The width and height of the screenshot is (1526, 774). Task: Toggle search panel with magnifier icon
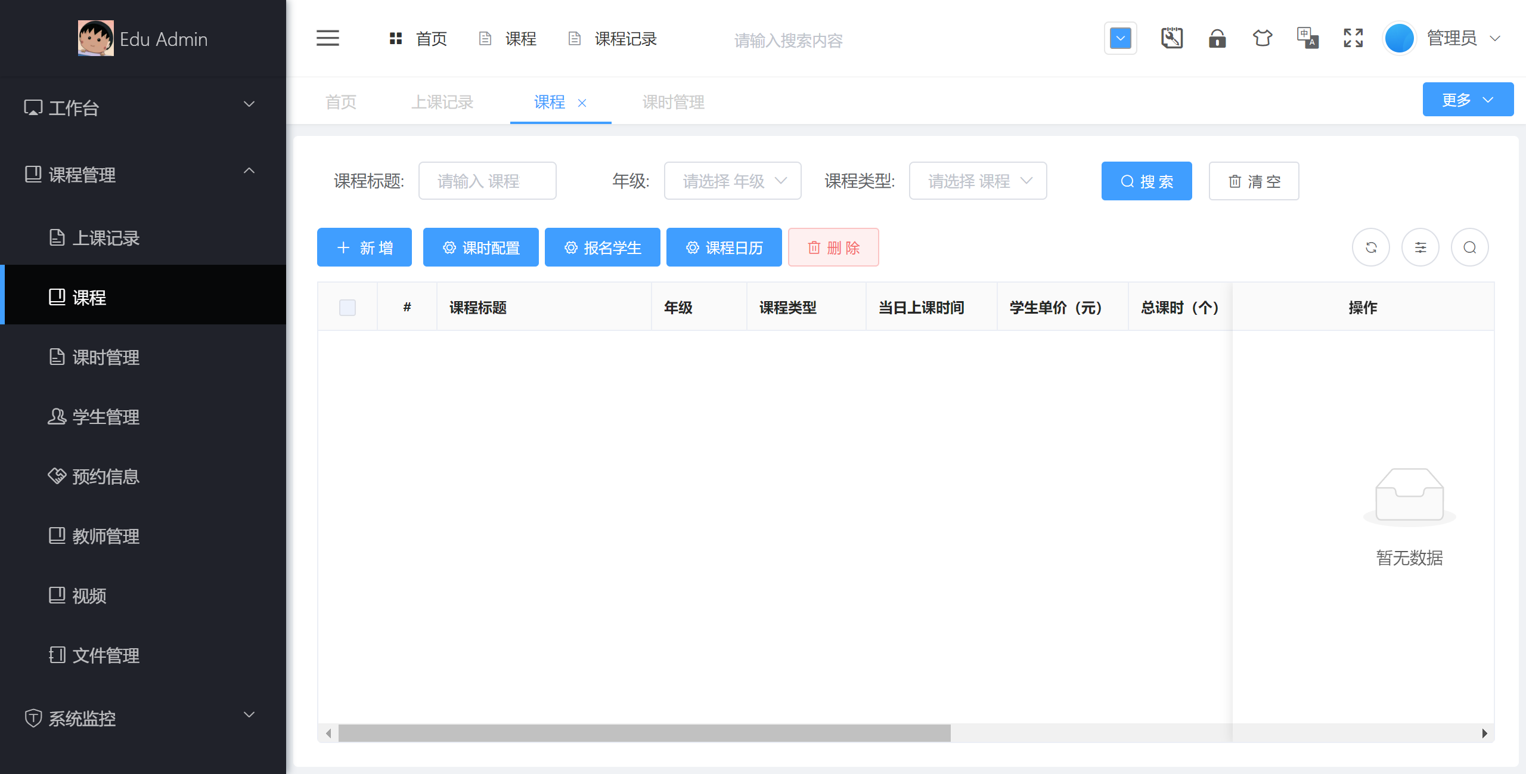[1470, 247]
